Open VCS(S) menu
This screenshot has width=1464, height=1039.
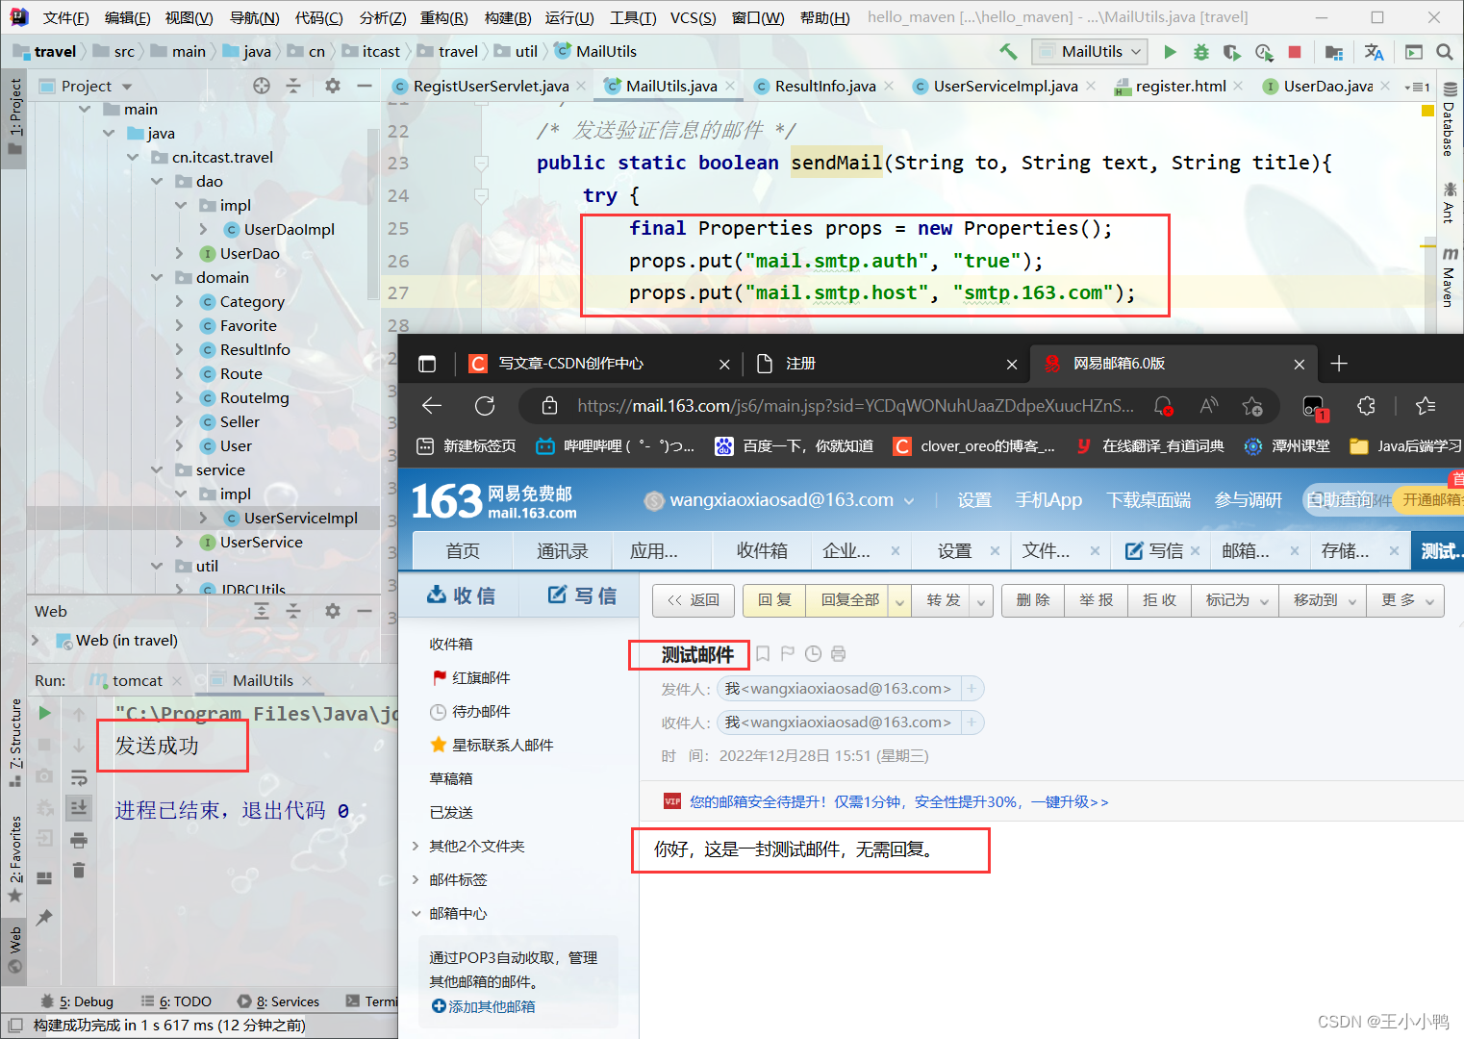pyautogui.click(x=693, y=17)
